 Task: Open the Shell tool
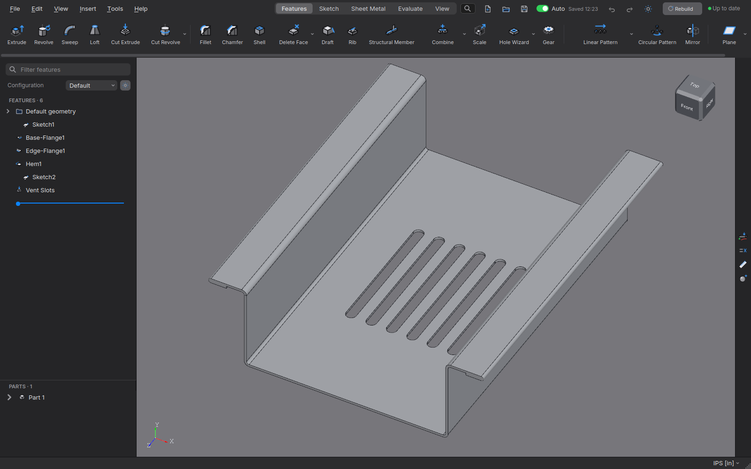(x=260, y=35)
